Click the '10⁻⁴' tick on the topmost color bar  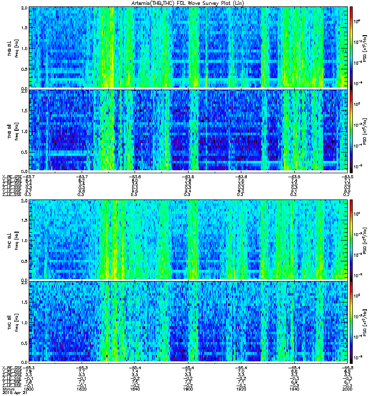(357, 63)
